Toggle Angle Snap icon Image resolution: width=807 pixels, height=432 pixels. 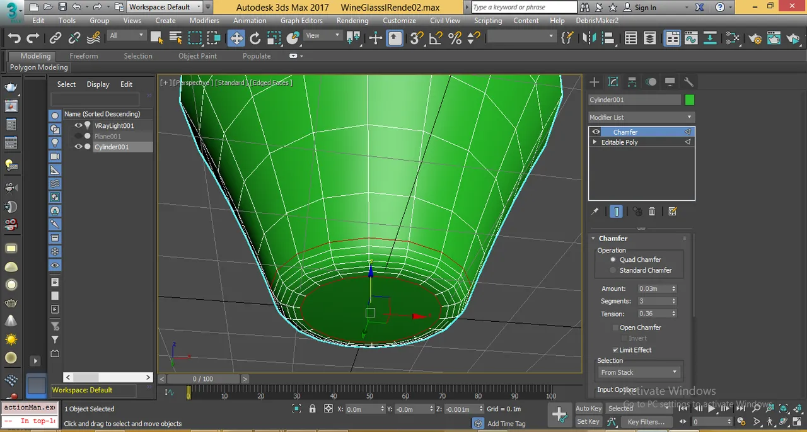pyautogui.click(x=436, y=38)
